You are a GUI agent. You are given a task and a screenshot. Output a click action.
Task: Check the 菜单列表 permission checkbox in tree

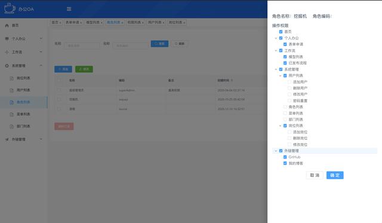(x=285, y=113)
